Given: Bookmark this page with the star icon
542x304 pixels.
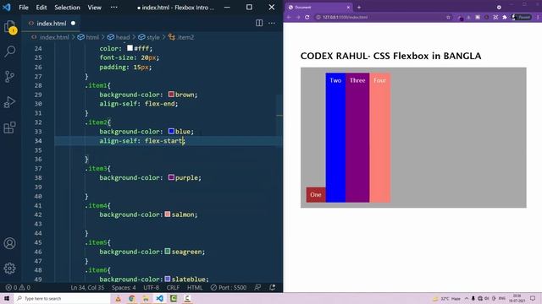Looking at the screenshot, I should 448,17.
